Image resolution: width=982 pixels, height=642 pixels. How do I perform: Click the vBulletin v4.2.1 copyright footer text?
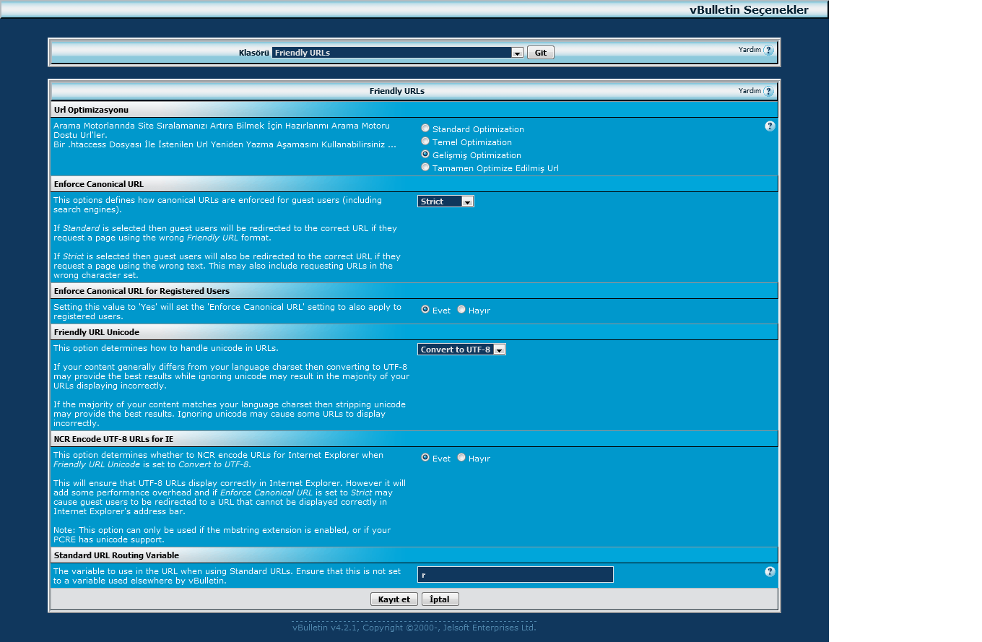(414, 628)
